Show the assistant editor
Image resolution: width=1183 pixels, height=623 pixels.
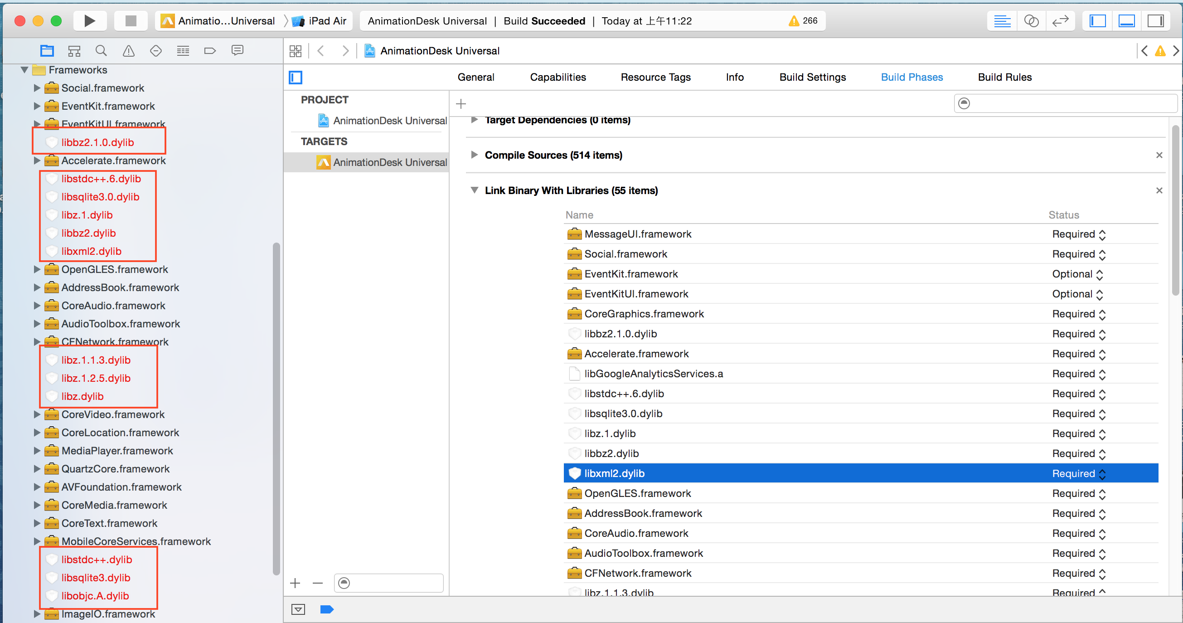(1031, 21)
